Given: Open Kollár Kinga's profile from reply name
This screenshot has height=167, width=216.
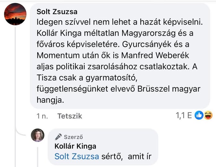Looking at the screenshot, I should click(75, 146).
